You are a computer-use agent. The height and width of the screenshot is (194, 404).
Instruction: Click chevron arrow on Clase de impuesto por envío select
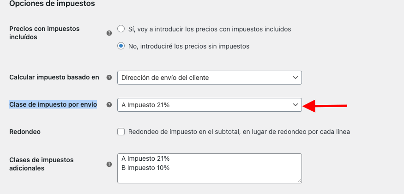[295, 105]
